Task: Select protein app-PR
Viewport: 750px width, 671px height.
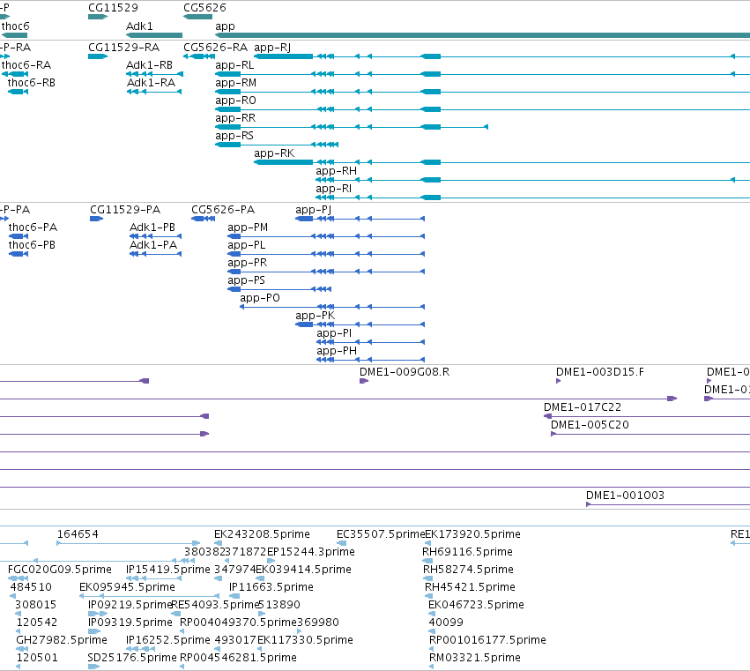Action: click(248, 263)
